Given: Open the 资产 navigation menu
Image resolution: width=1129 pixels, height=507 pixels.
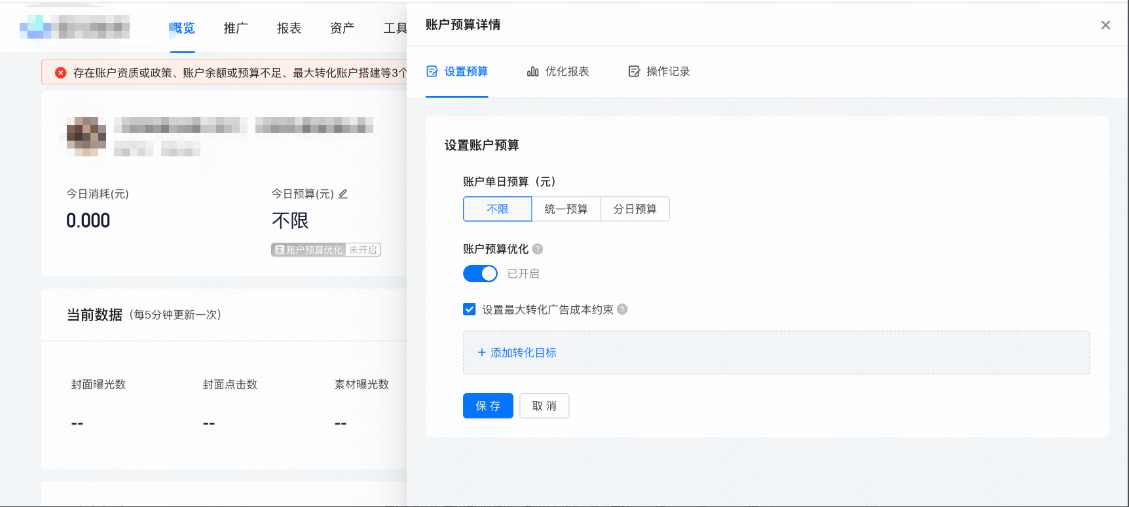Looking at the screenshot, I should tap(342, 28).
